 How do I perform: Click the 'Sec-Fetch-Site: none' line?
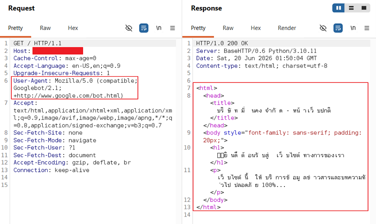point(48,133)
